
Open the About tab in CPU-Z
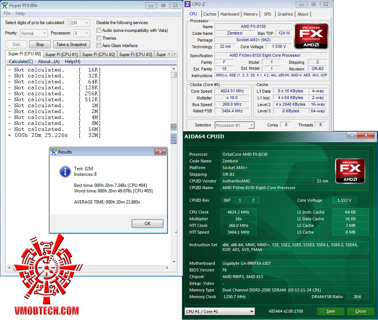pos(303,14)
